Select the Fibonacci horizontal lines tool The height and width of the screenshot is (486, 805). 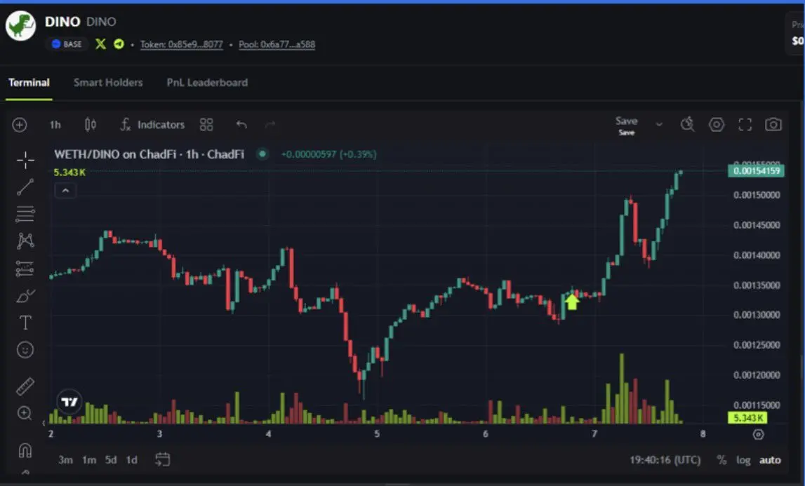pos(25,213)
